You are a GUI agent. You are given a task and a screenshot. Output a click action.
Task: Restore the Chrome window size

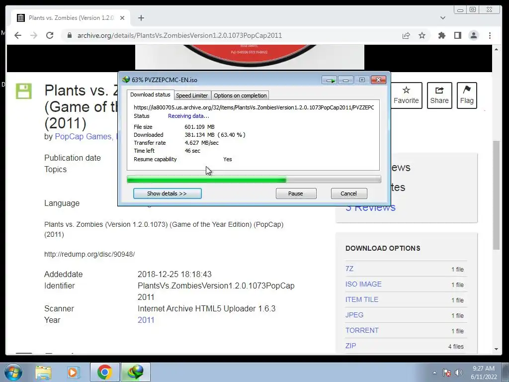(x=473, y=10)
